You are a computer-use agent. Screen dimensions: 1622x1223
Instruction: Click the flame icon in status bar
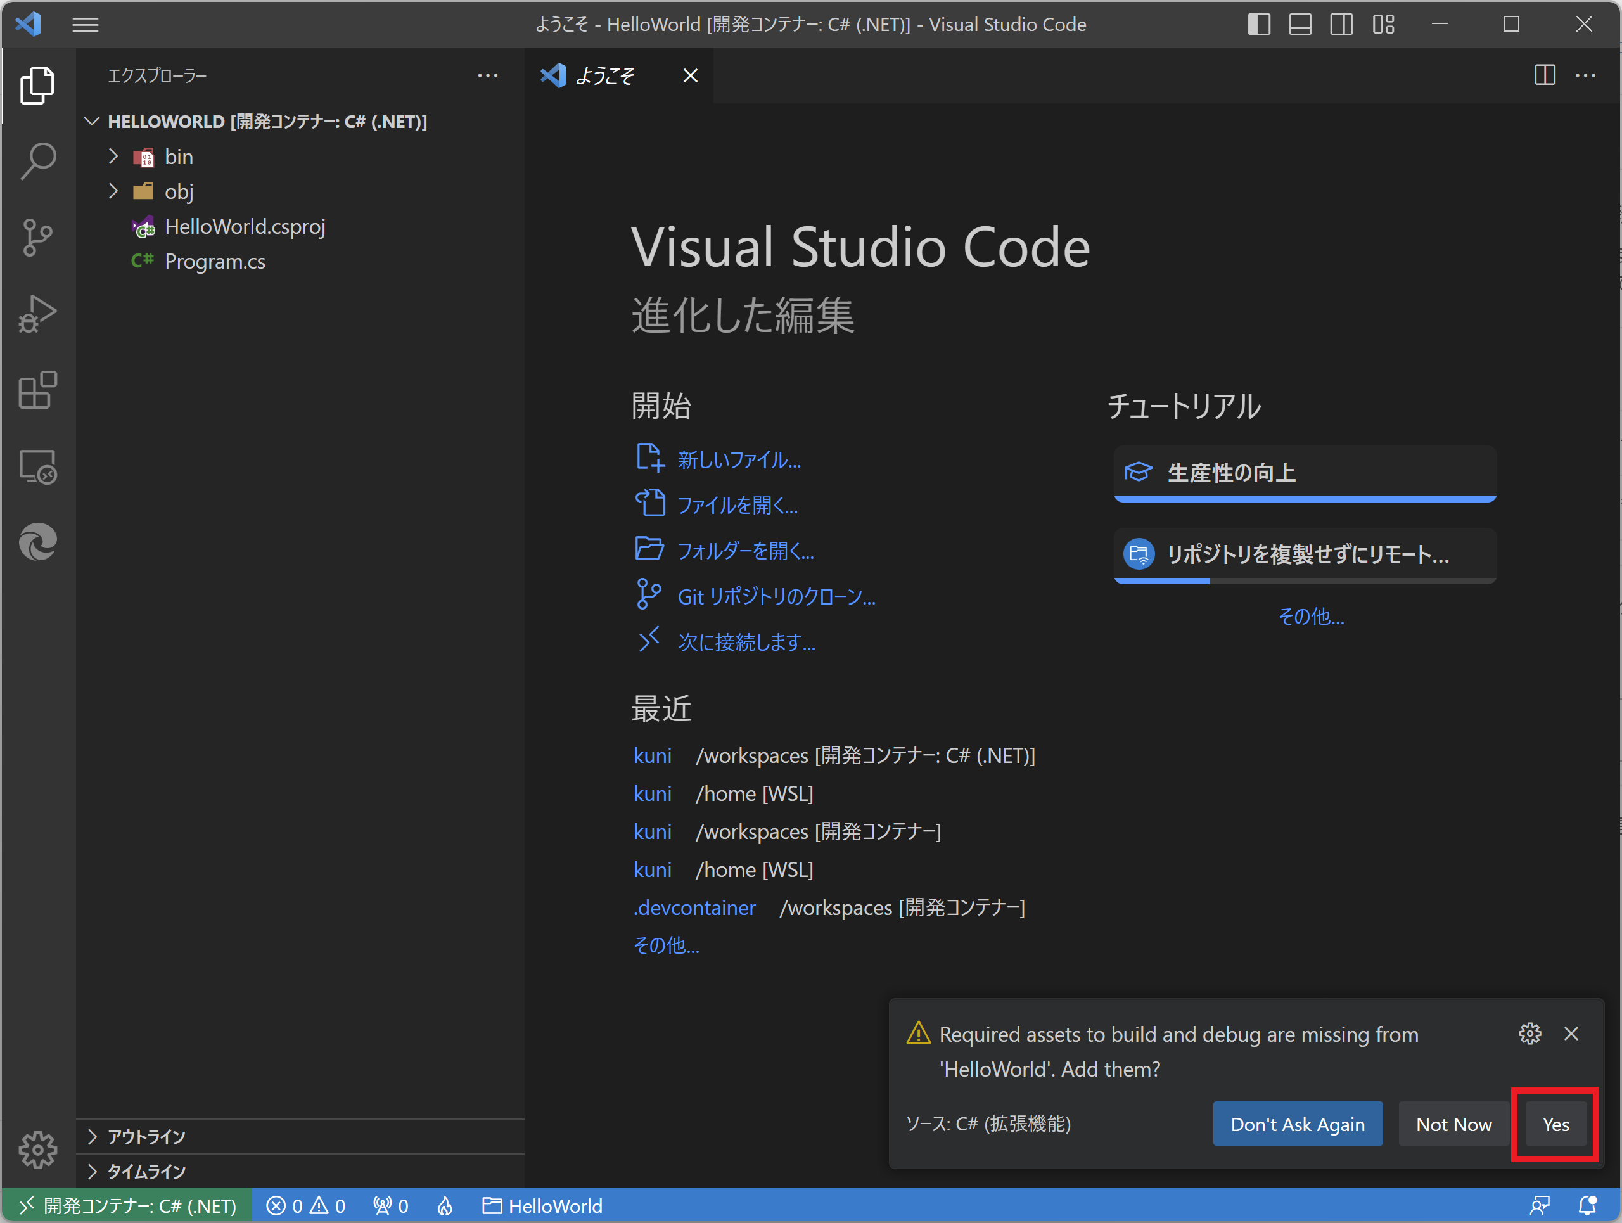(445, 1206)
